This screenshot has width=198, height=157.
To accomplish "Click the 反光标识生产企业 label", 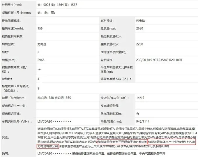I will 14,106.
